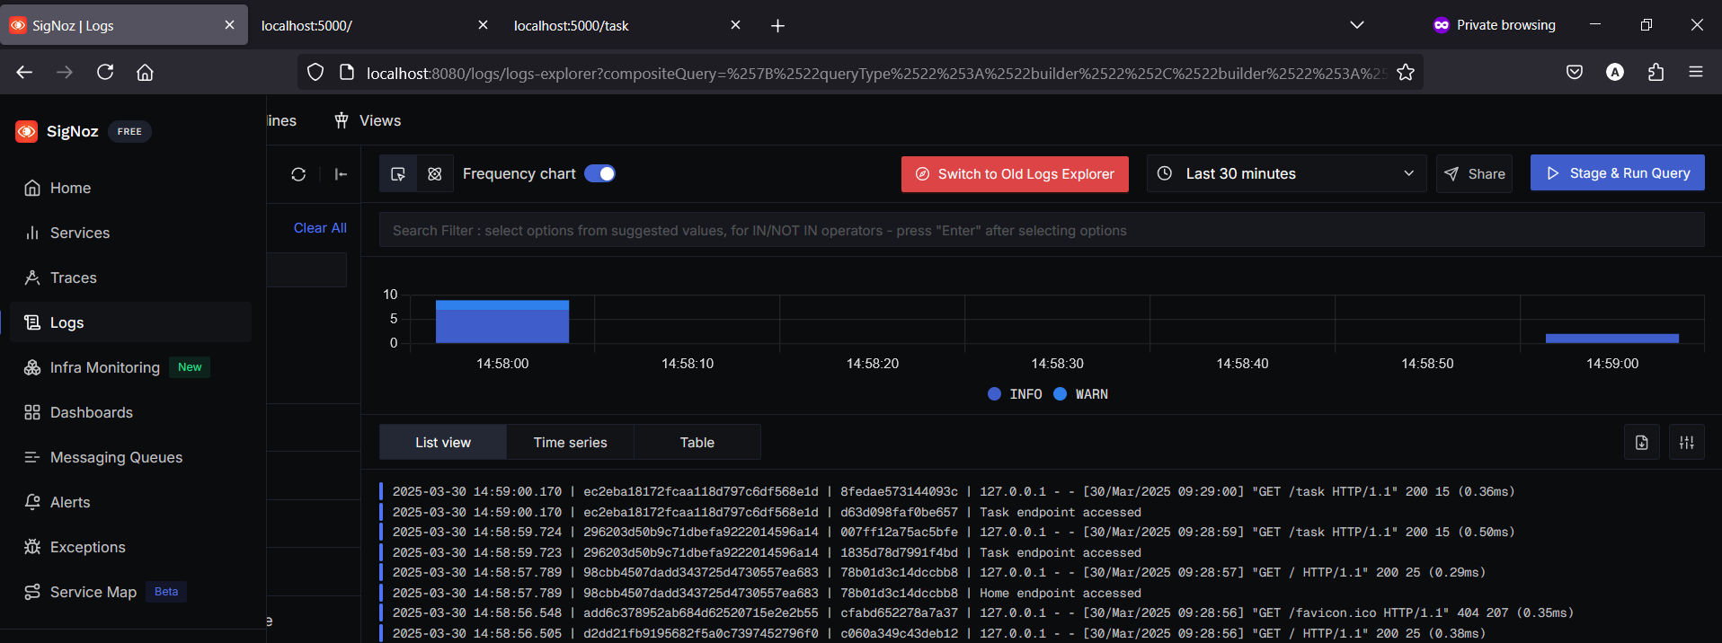
Task: Toggle WARN series in chart legend
Action: 1081,394
